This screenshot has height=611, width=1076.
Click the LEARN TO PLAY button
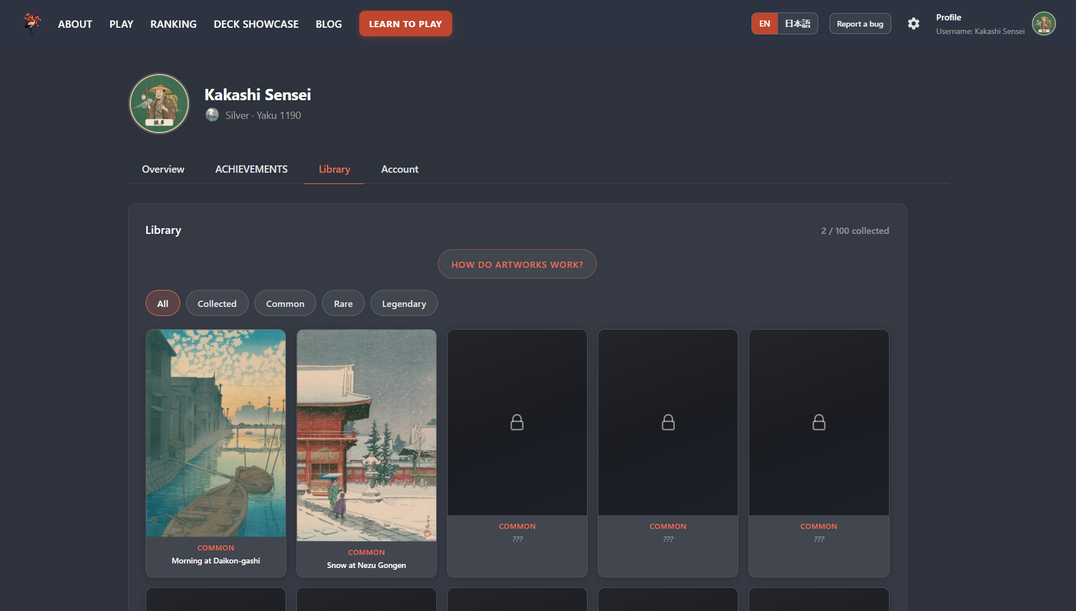tap(406, 24)
